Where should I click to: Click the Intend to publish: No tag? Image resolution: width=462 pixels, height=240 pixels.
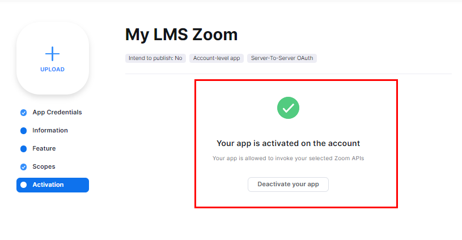[155, 58]
